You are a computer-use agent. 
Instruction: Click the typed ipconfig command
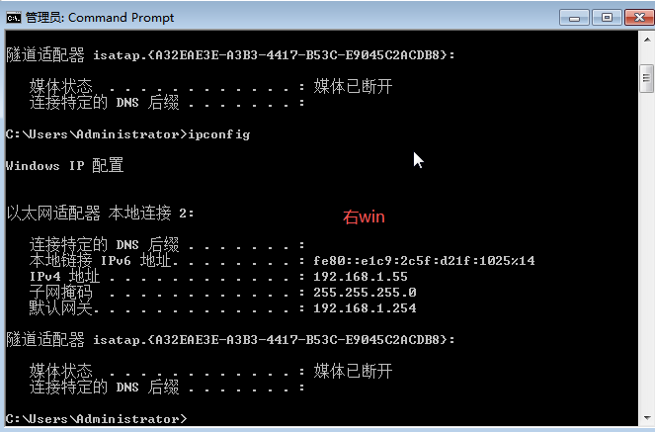[219, 134]
